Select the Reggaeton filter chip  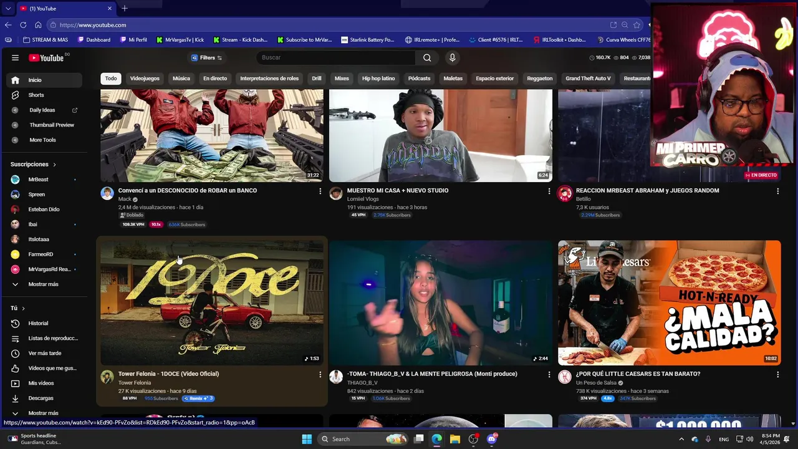tap(540, 79)
